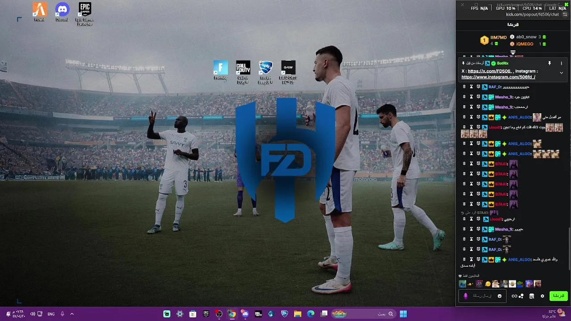Open emoji picker in the message box
The height and width of the screenshot is (321, 571).
tap(500, 296)
